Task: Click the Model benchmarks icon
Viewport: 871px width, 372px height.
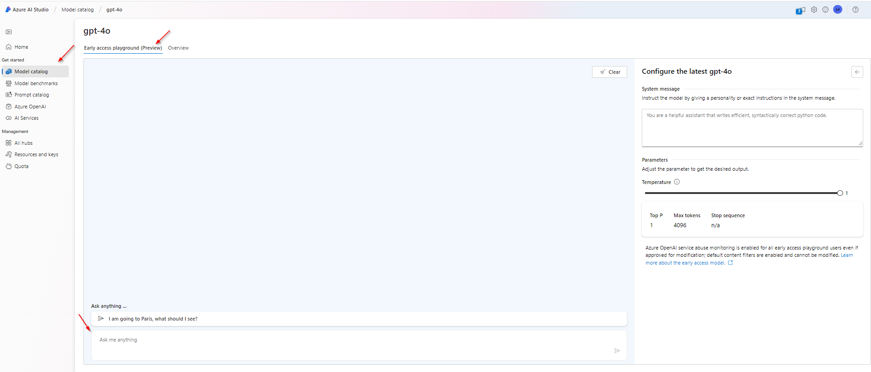Action: pos(9,83)
